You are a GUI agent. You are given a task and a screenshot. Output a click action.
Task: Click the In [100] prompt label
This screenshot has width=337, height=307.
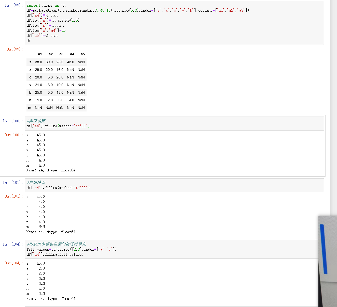pos(13,121)
